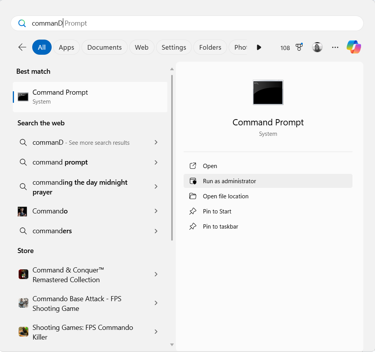Click the Microsoft Rewards trophy icon
375x352 pixels.
[x=299, y=47]
